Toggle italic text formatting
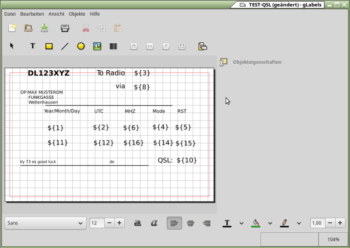350x248 pixels. (154, 223)
